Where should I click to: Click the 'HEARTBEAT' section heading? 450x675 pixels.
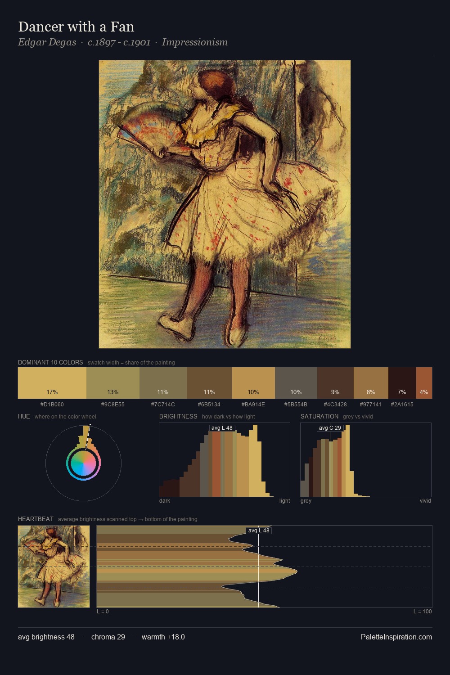click(x=36, y=519)
